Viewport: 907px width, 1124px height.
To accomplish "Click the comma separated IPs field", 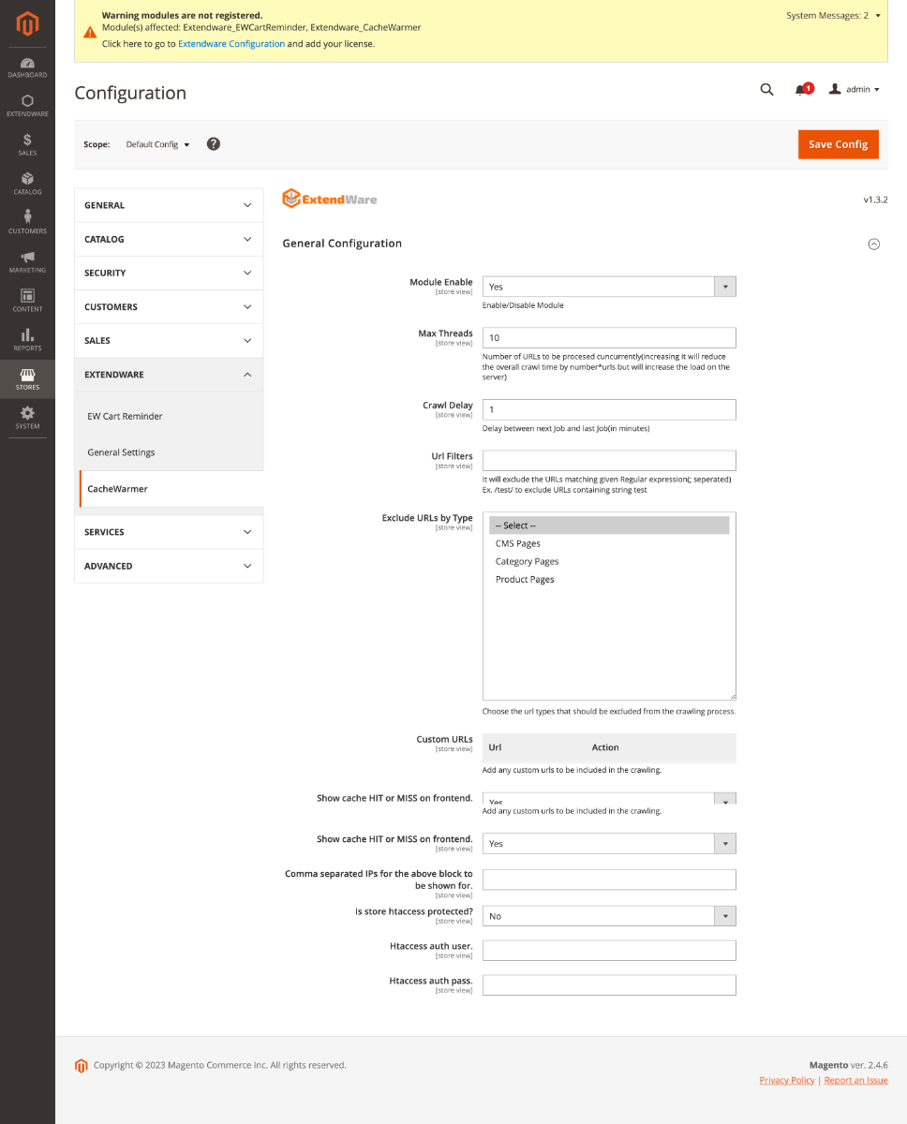I will click(609, 880).
